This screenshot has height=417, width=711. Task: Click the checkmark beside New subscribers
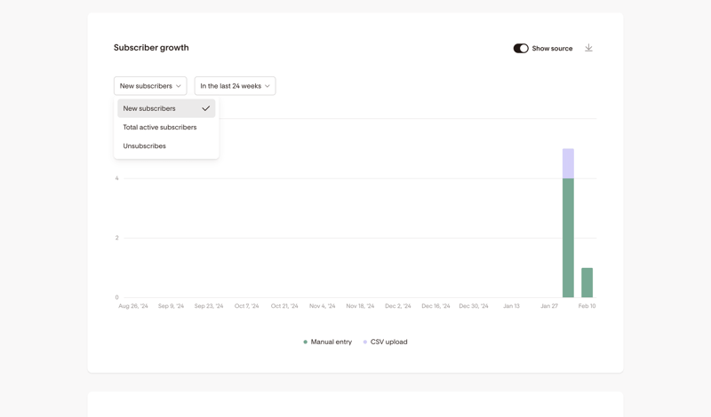(x=206, y=108)
